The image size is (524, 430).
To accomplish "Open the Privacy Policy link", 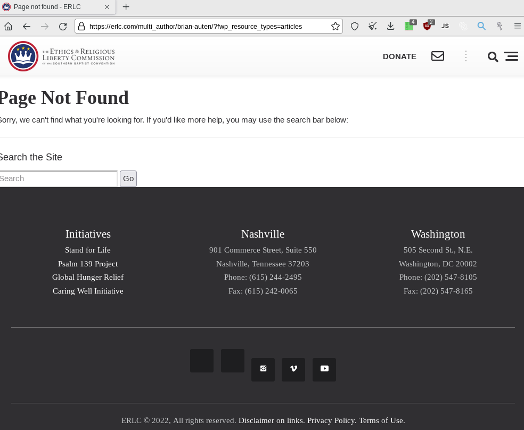I will 332,420.
